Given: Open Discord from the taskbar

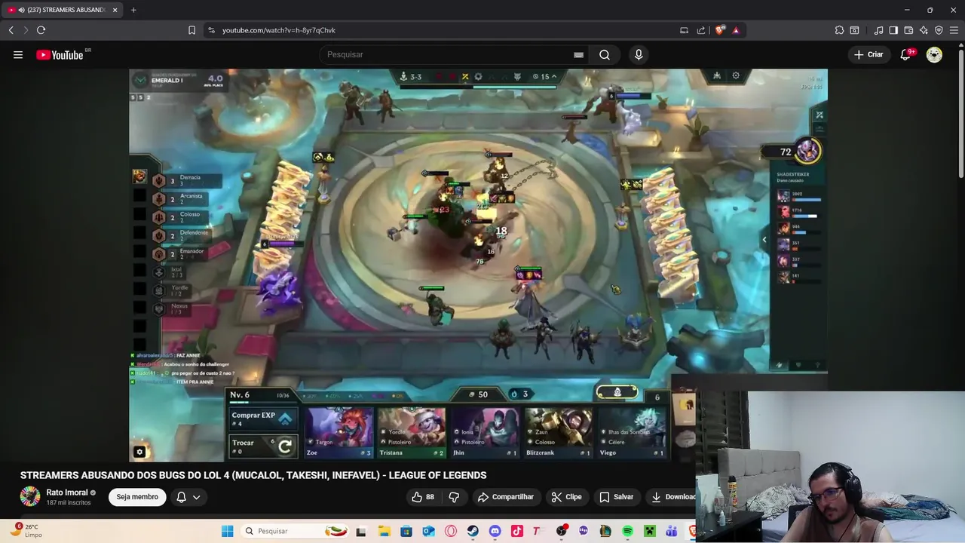Looking at the screenshot, I should pos(495,531).
